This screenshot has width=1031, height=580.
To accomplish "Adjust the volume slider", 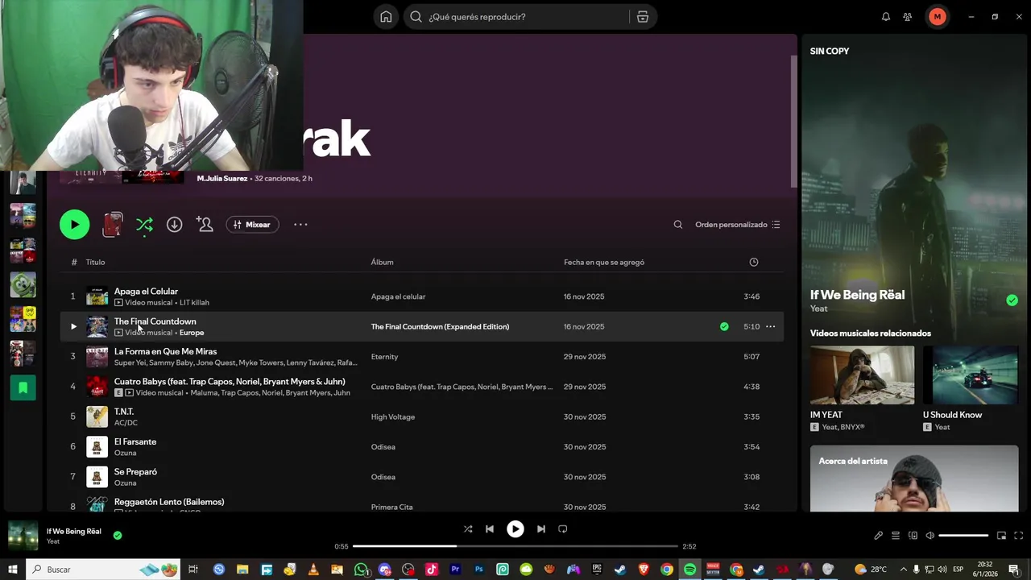I will (963, 536).
